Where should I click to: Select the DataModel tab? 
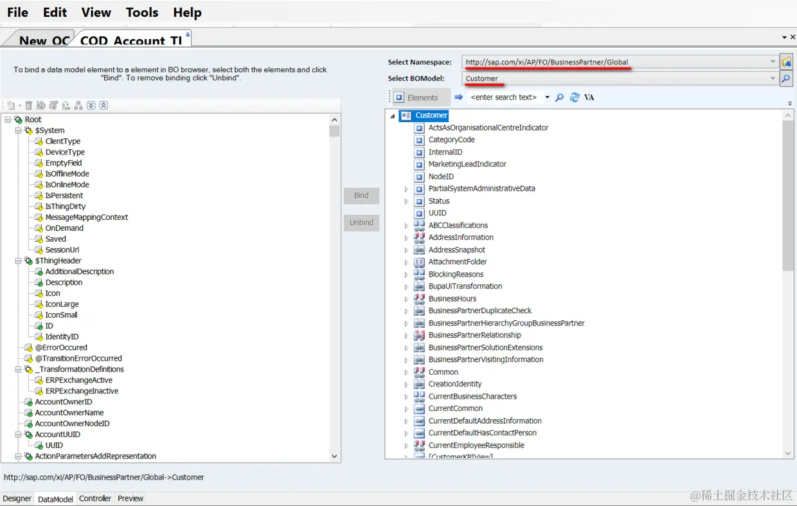pyautogui.click(x=55, y=499)
